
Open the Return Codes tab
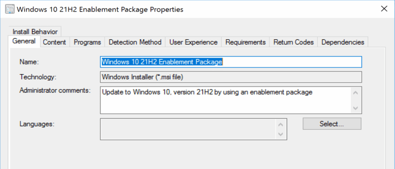coord(294,42)
